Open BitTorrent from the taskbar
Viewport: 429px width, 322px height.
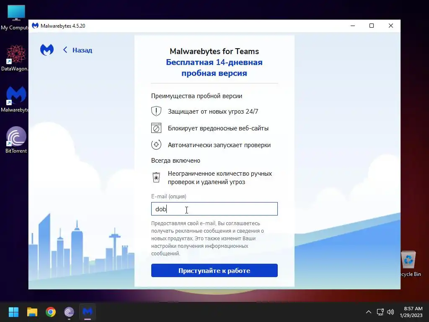[69, 312]
